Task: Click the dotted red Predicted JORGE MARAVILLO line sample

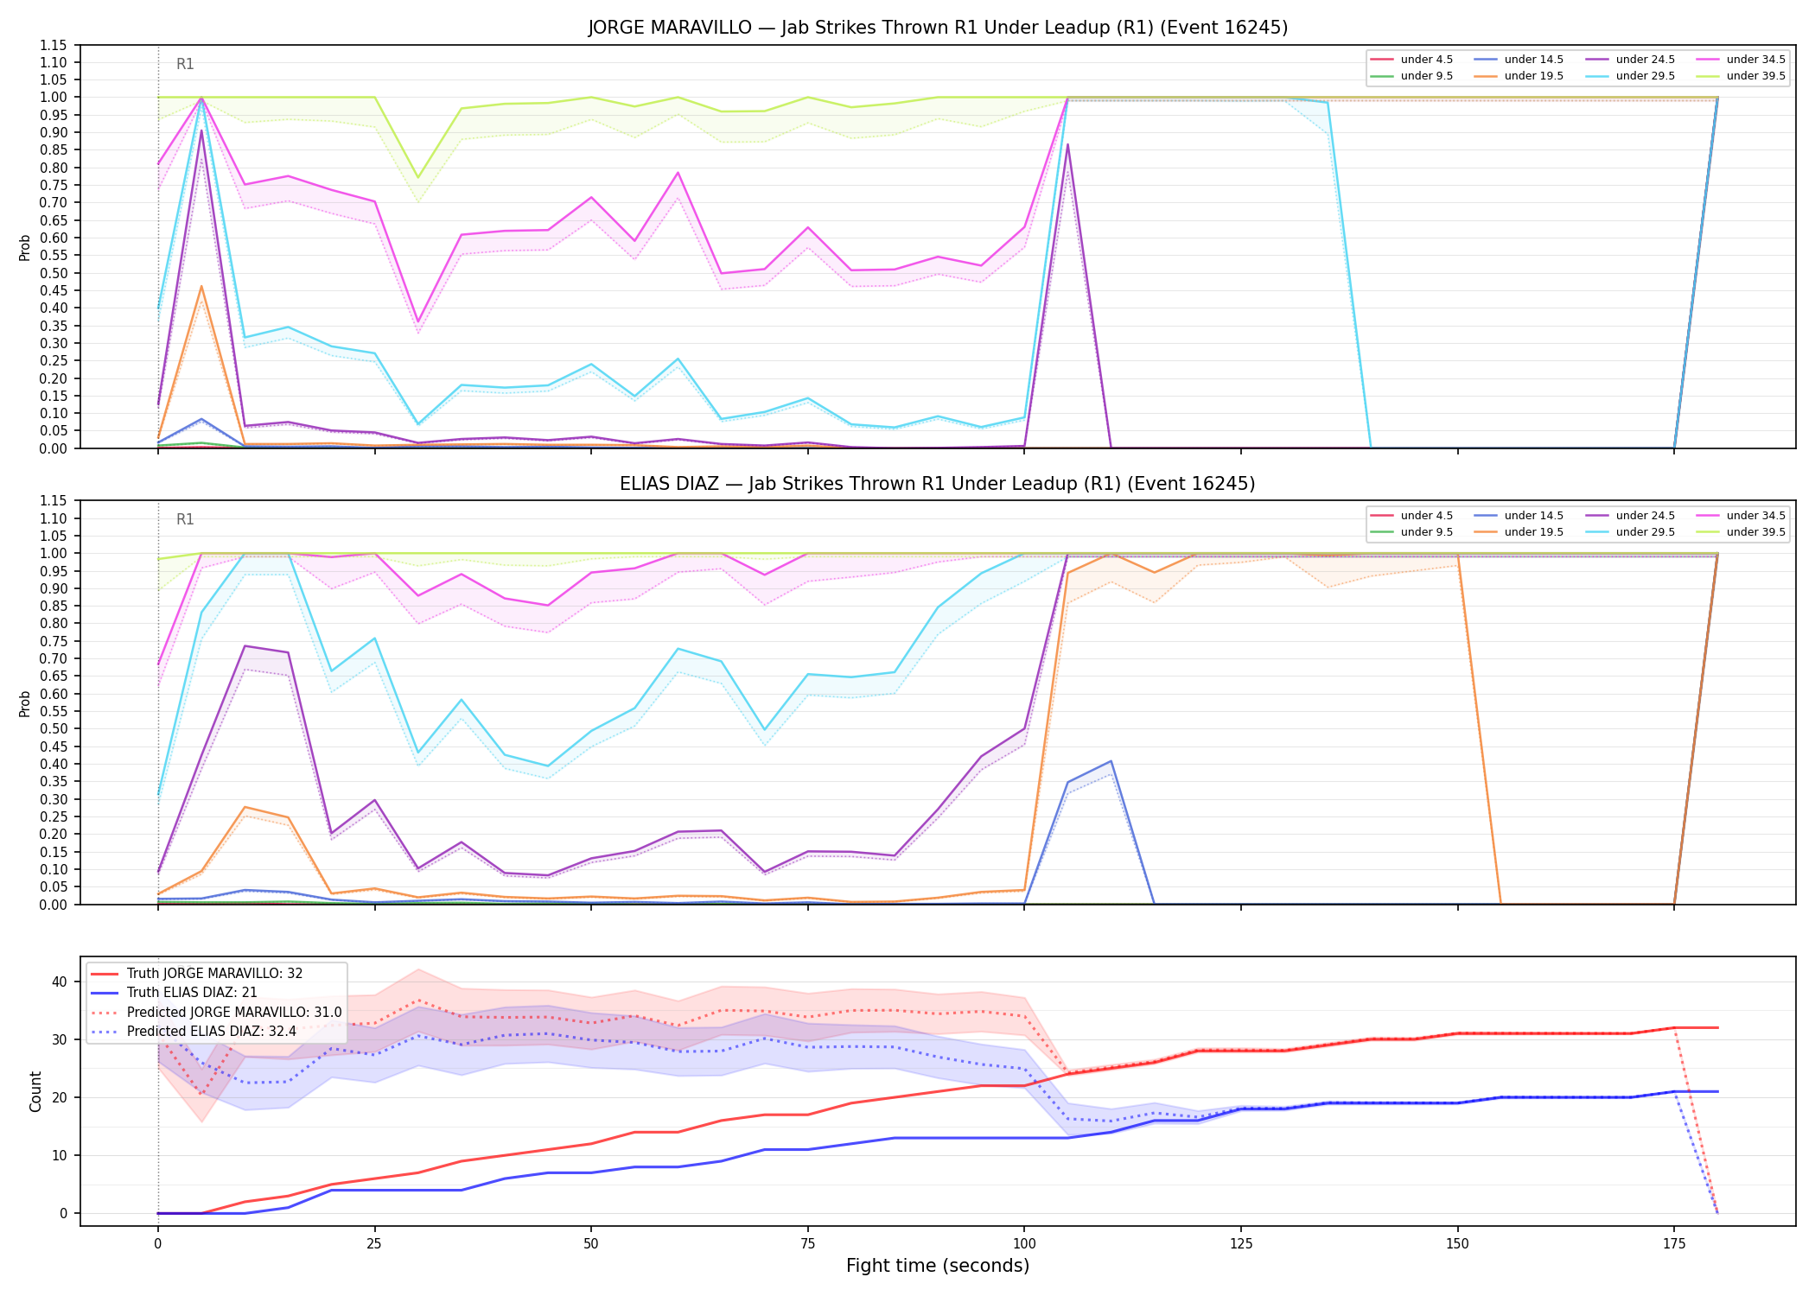Action: 105,1013
